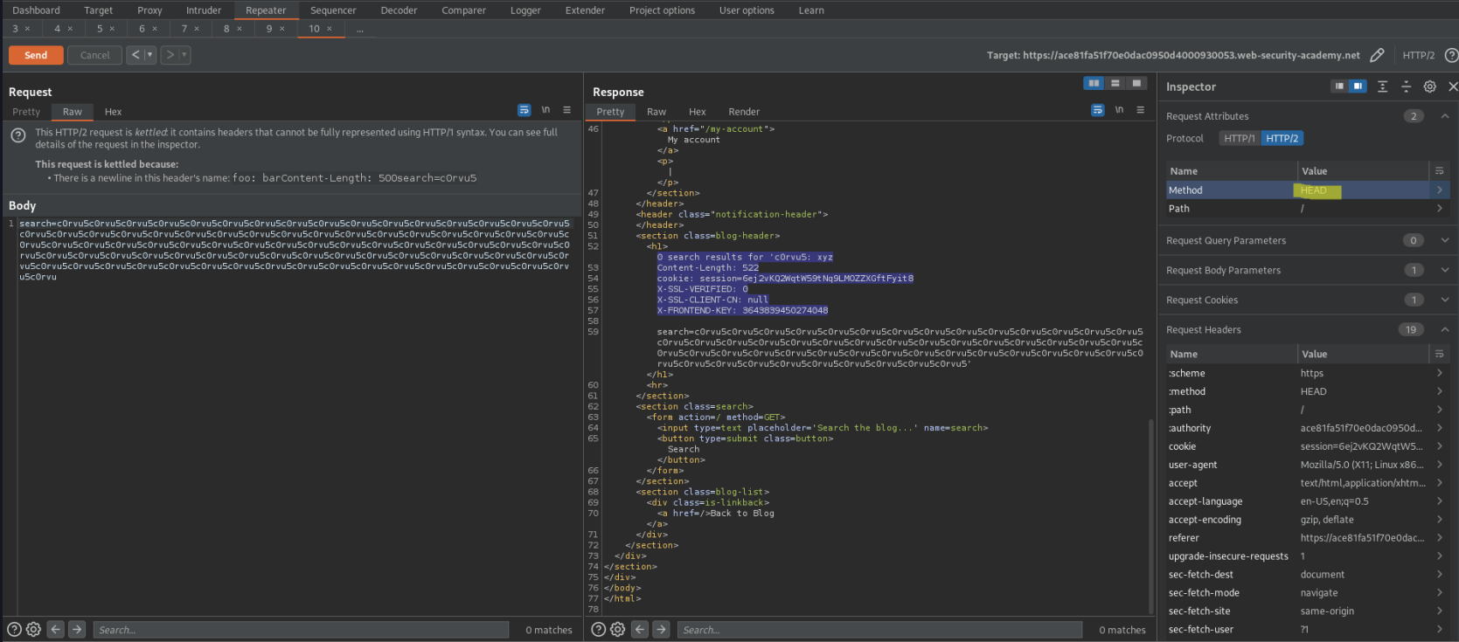Click Inspector collapse all sections icon

tap(1406, 86)
